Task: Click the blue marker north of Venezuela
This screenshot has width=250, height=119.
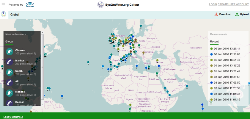Action: pyautogui.click(x=62, y=96)
